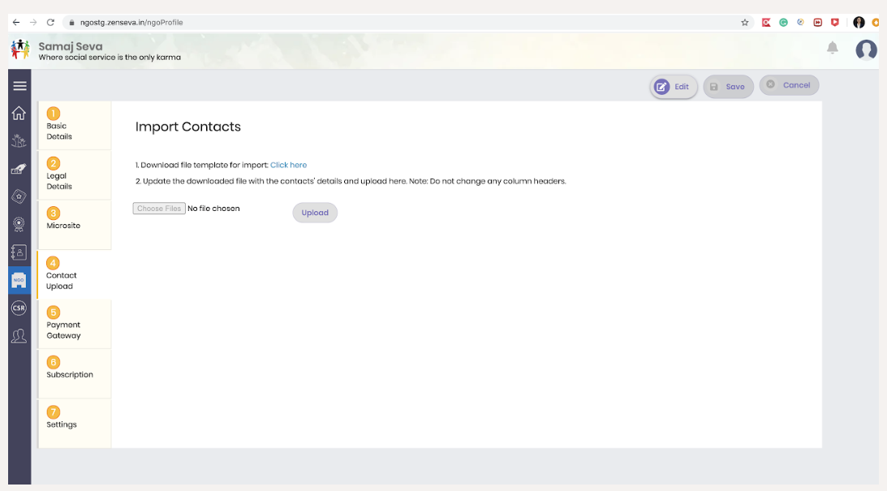
Task: Open the donation hand-with-money sidebar icon
Action: 19,169
